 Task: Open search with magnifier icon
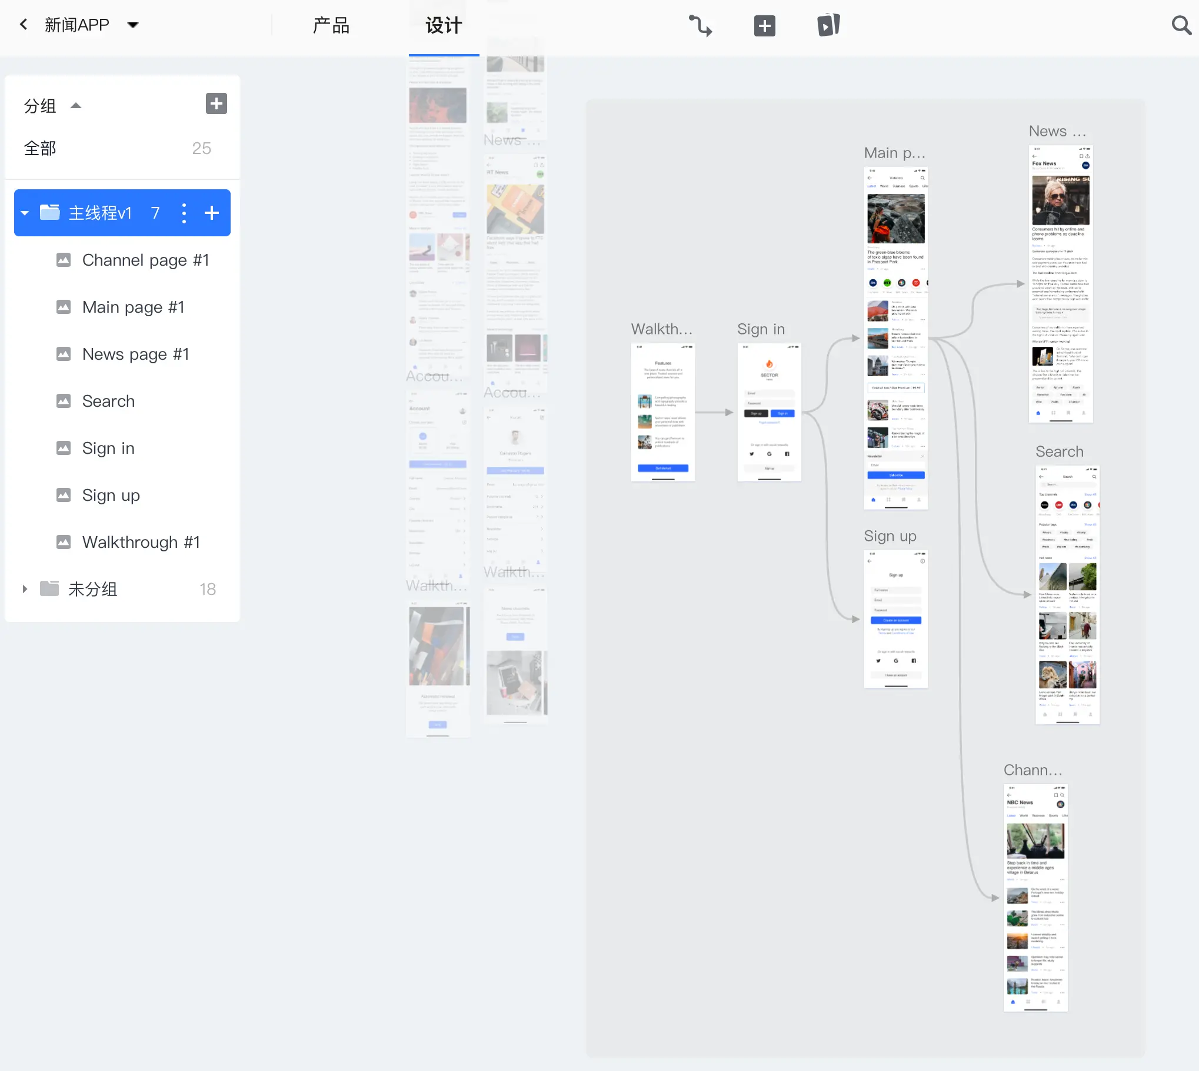click(x=1181, y=25)
